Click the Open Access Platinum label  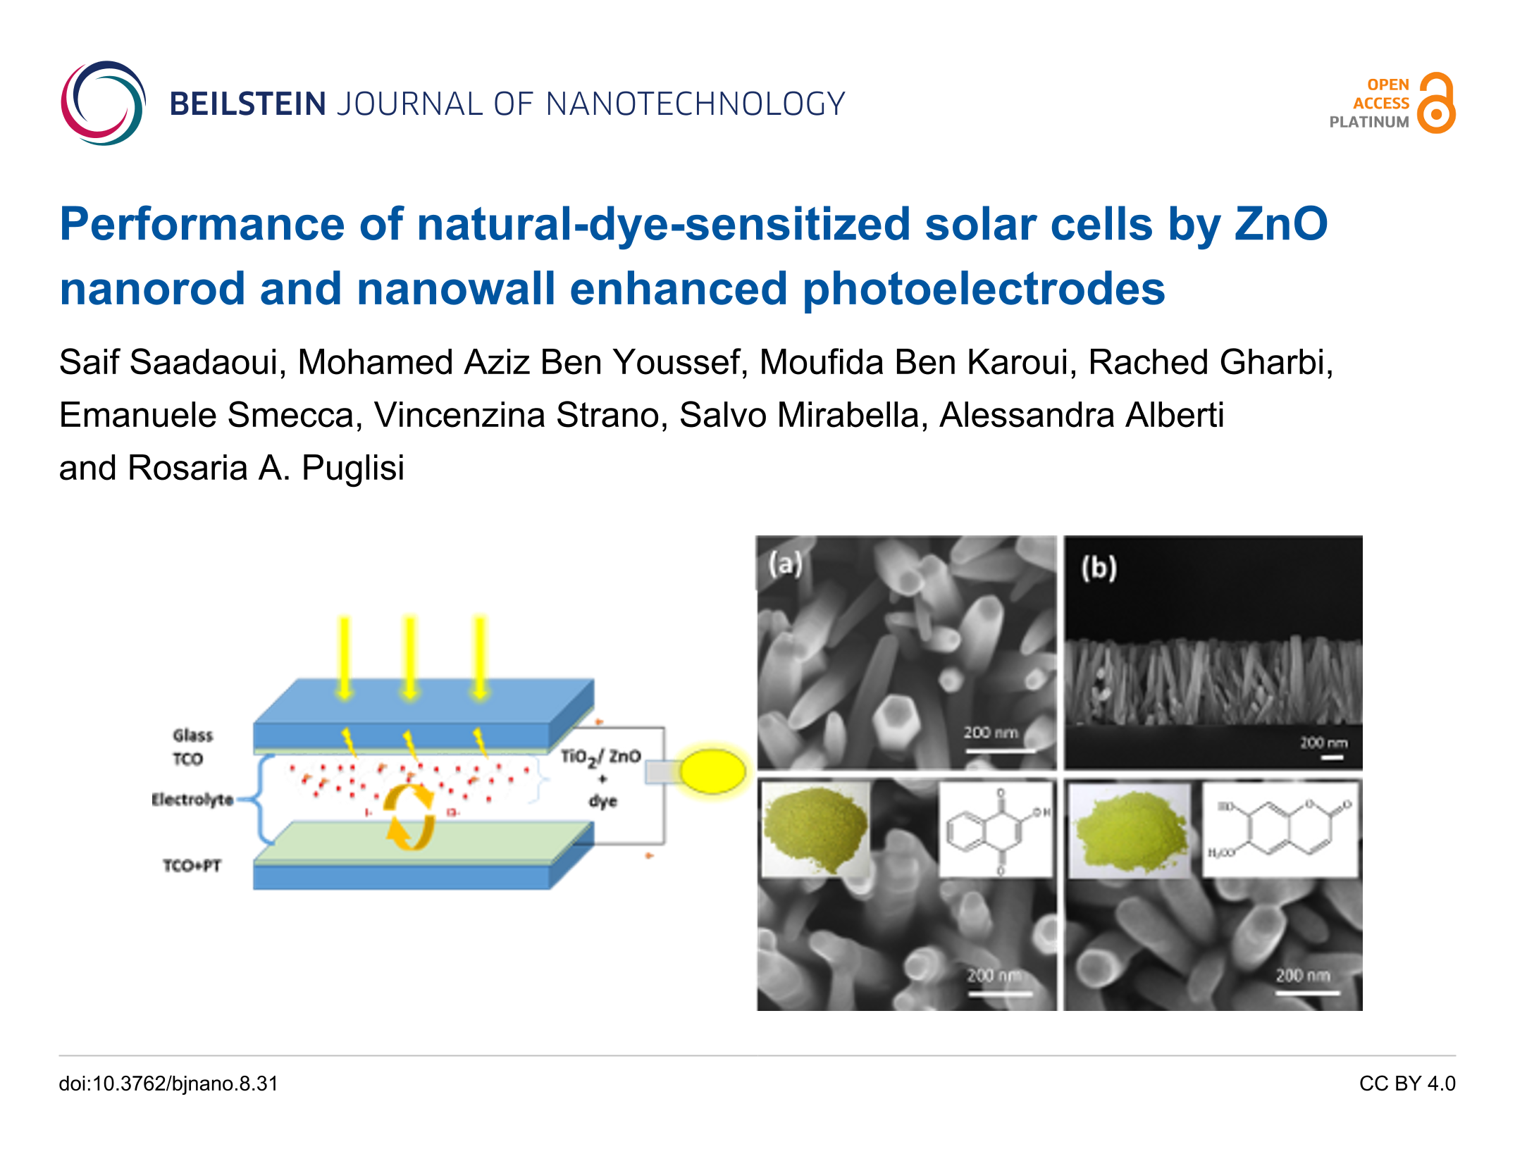[x=1368, y=104]
